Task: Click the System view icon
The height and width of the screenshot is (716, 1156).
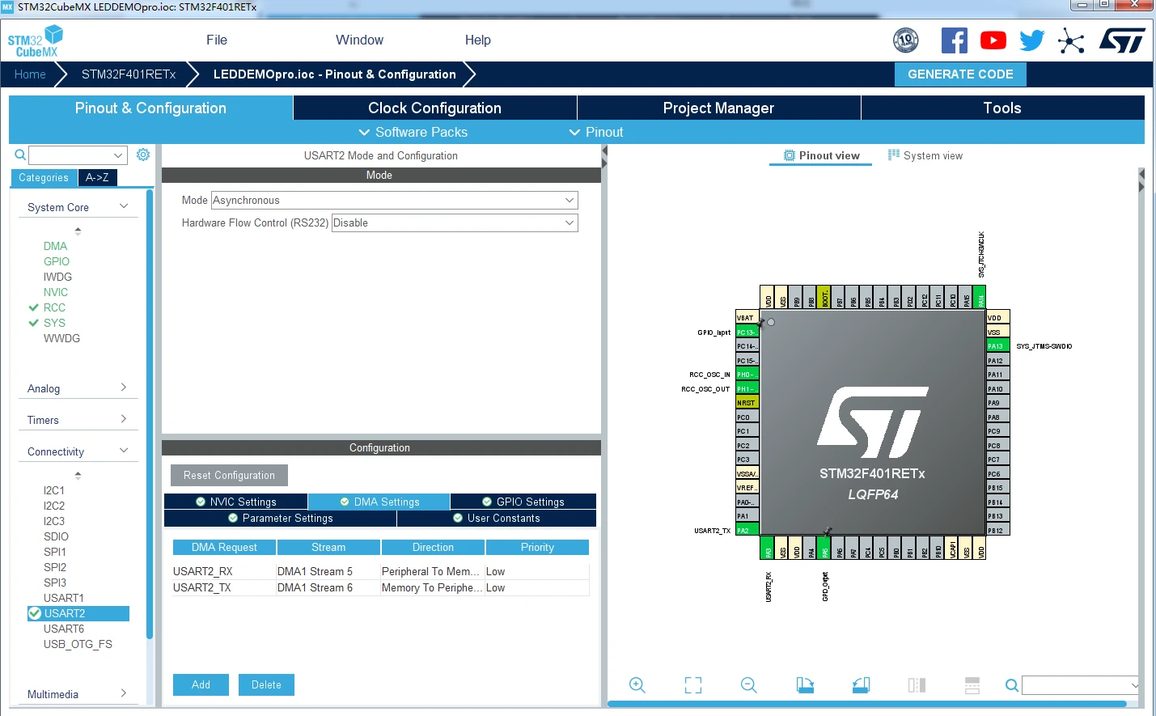Action: point(894,155)
